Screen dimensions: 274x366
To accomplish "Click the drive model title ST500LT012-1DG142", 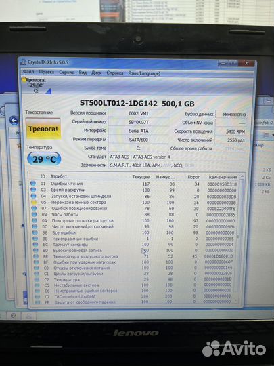I will click(118, 103).
